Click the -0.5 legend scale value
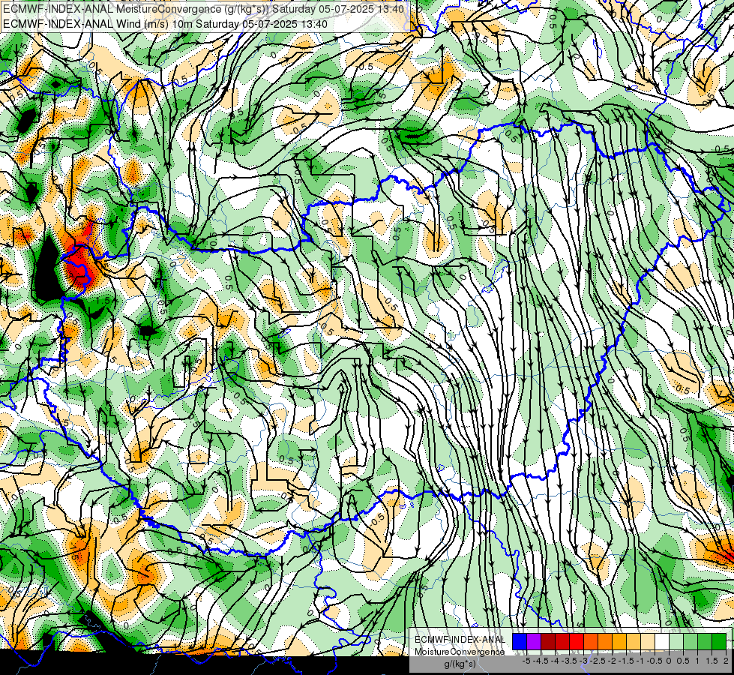Image resolution: width=734 pixels, height=675 pixels. coord(655,661)
